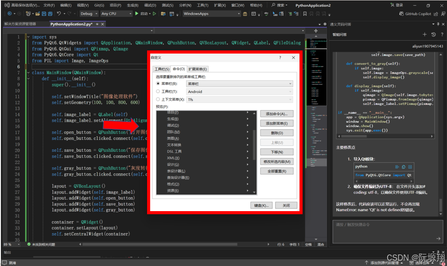The height and width of the screenshot is (266, 447).
Task: Click the 添加新菜单(E) button
Action: click(x=276, y=123)
